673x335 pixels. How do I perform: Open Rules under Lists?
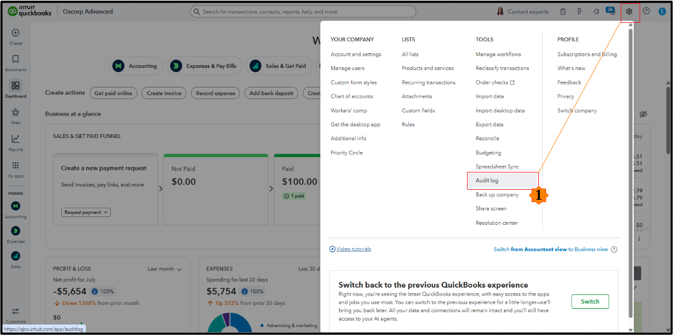tap(408, 125)
